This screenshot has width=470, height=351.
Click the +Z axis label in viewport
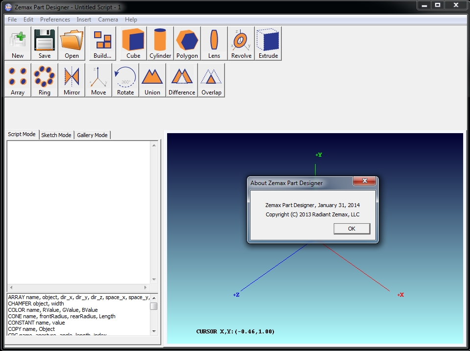(236, 295)
